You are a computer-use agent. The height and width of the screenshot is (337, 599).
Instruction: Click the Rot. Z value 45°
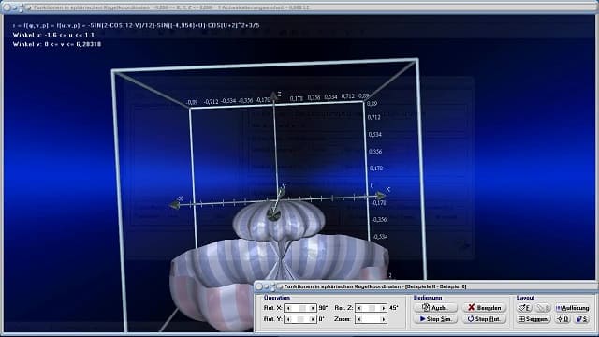(x=393, y=308)
